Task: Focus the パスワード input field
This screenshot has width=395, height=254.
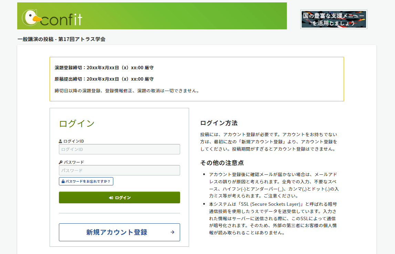Action: click(x=119, y=170)
